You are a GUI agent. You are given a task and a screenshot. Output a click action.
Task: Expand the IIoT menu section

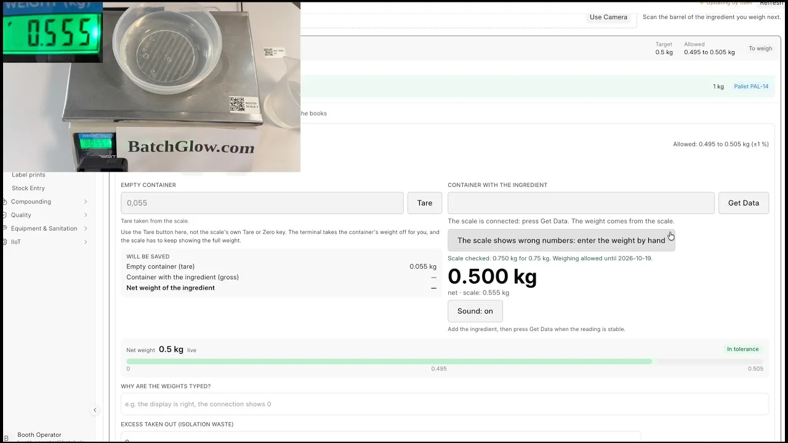(86, 242)
